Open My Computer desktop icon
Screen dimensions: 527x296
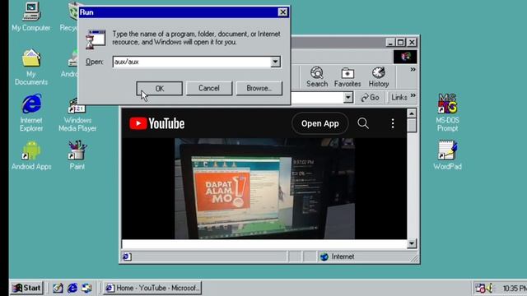click(x=31, y=16)
